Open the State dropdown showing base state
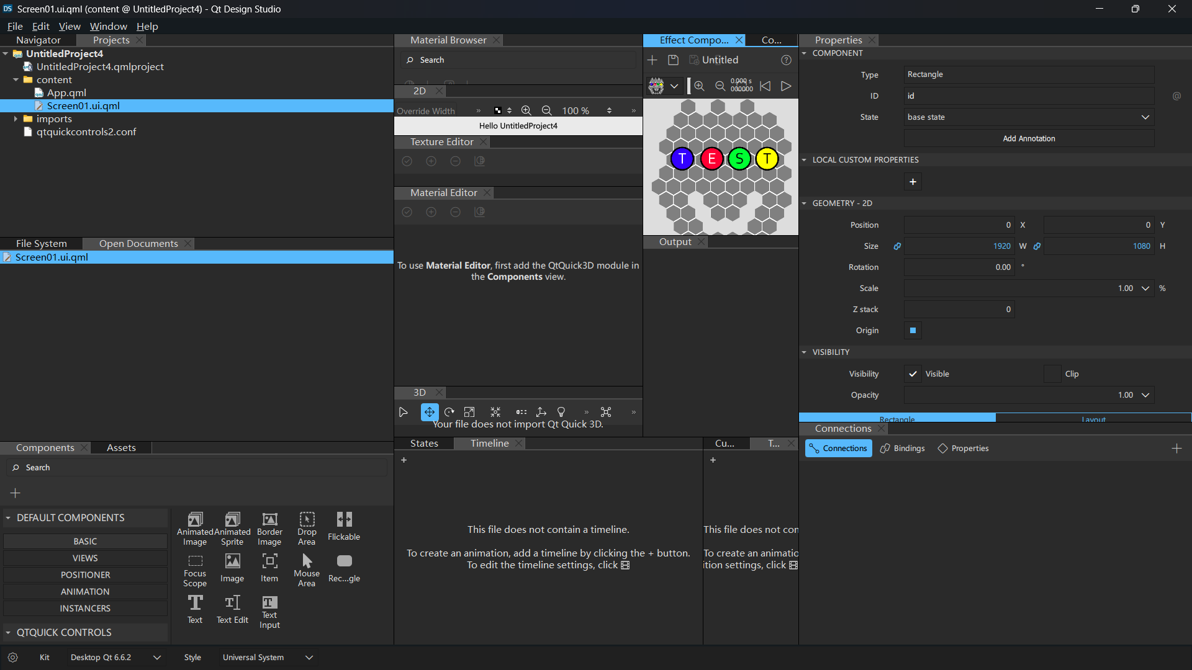 (1029, 117)
